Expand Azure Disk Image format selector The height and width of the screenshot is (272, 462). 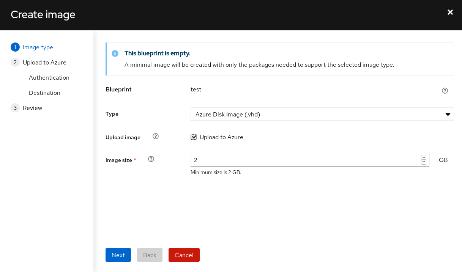(x=322, y=114)
